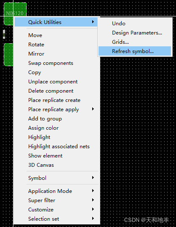Expand the Super filter submenu arrow
Image resolution: width=176 pixels, height=227 pixels.
[x=93, y=200]
